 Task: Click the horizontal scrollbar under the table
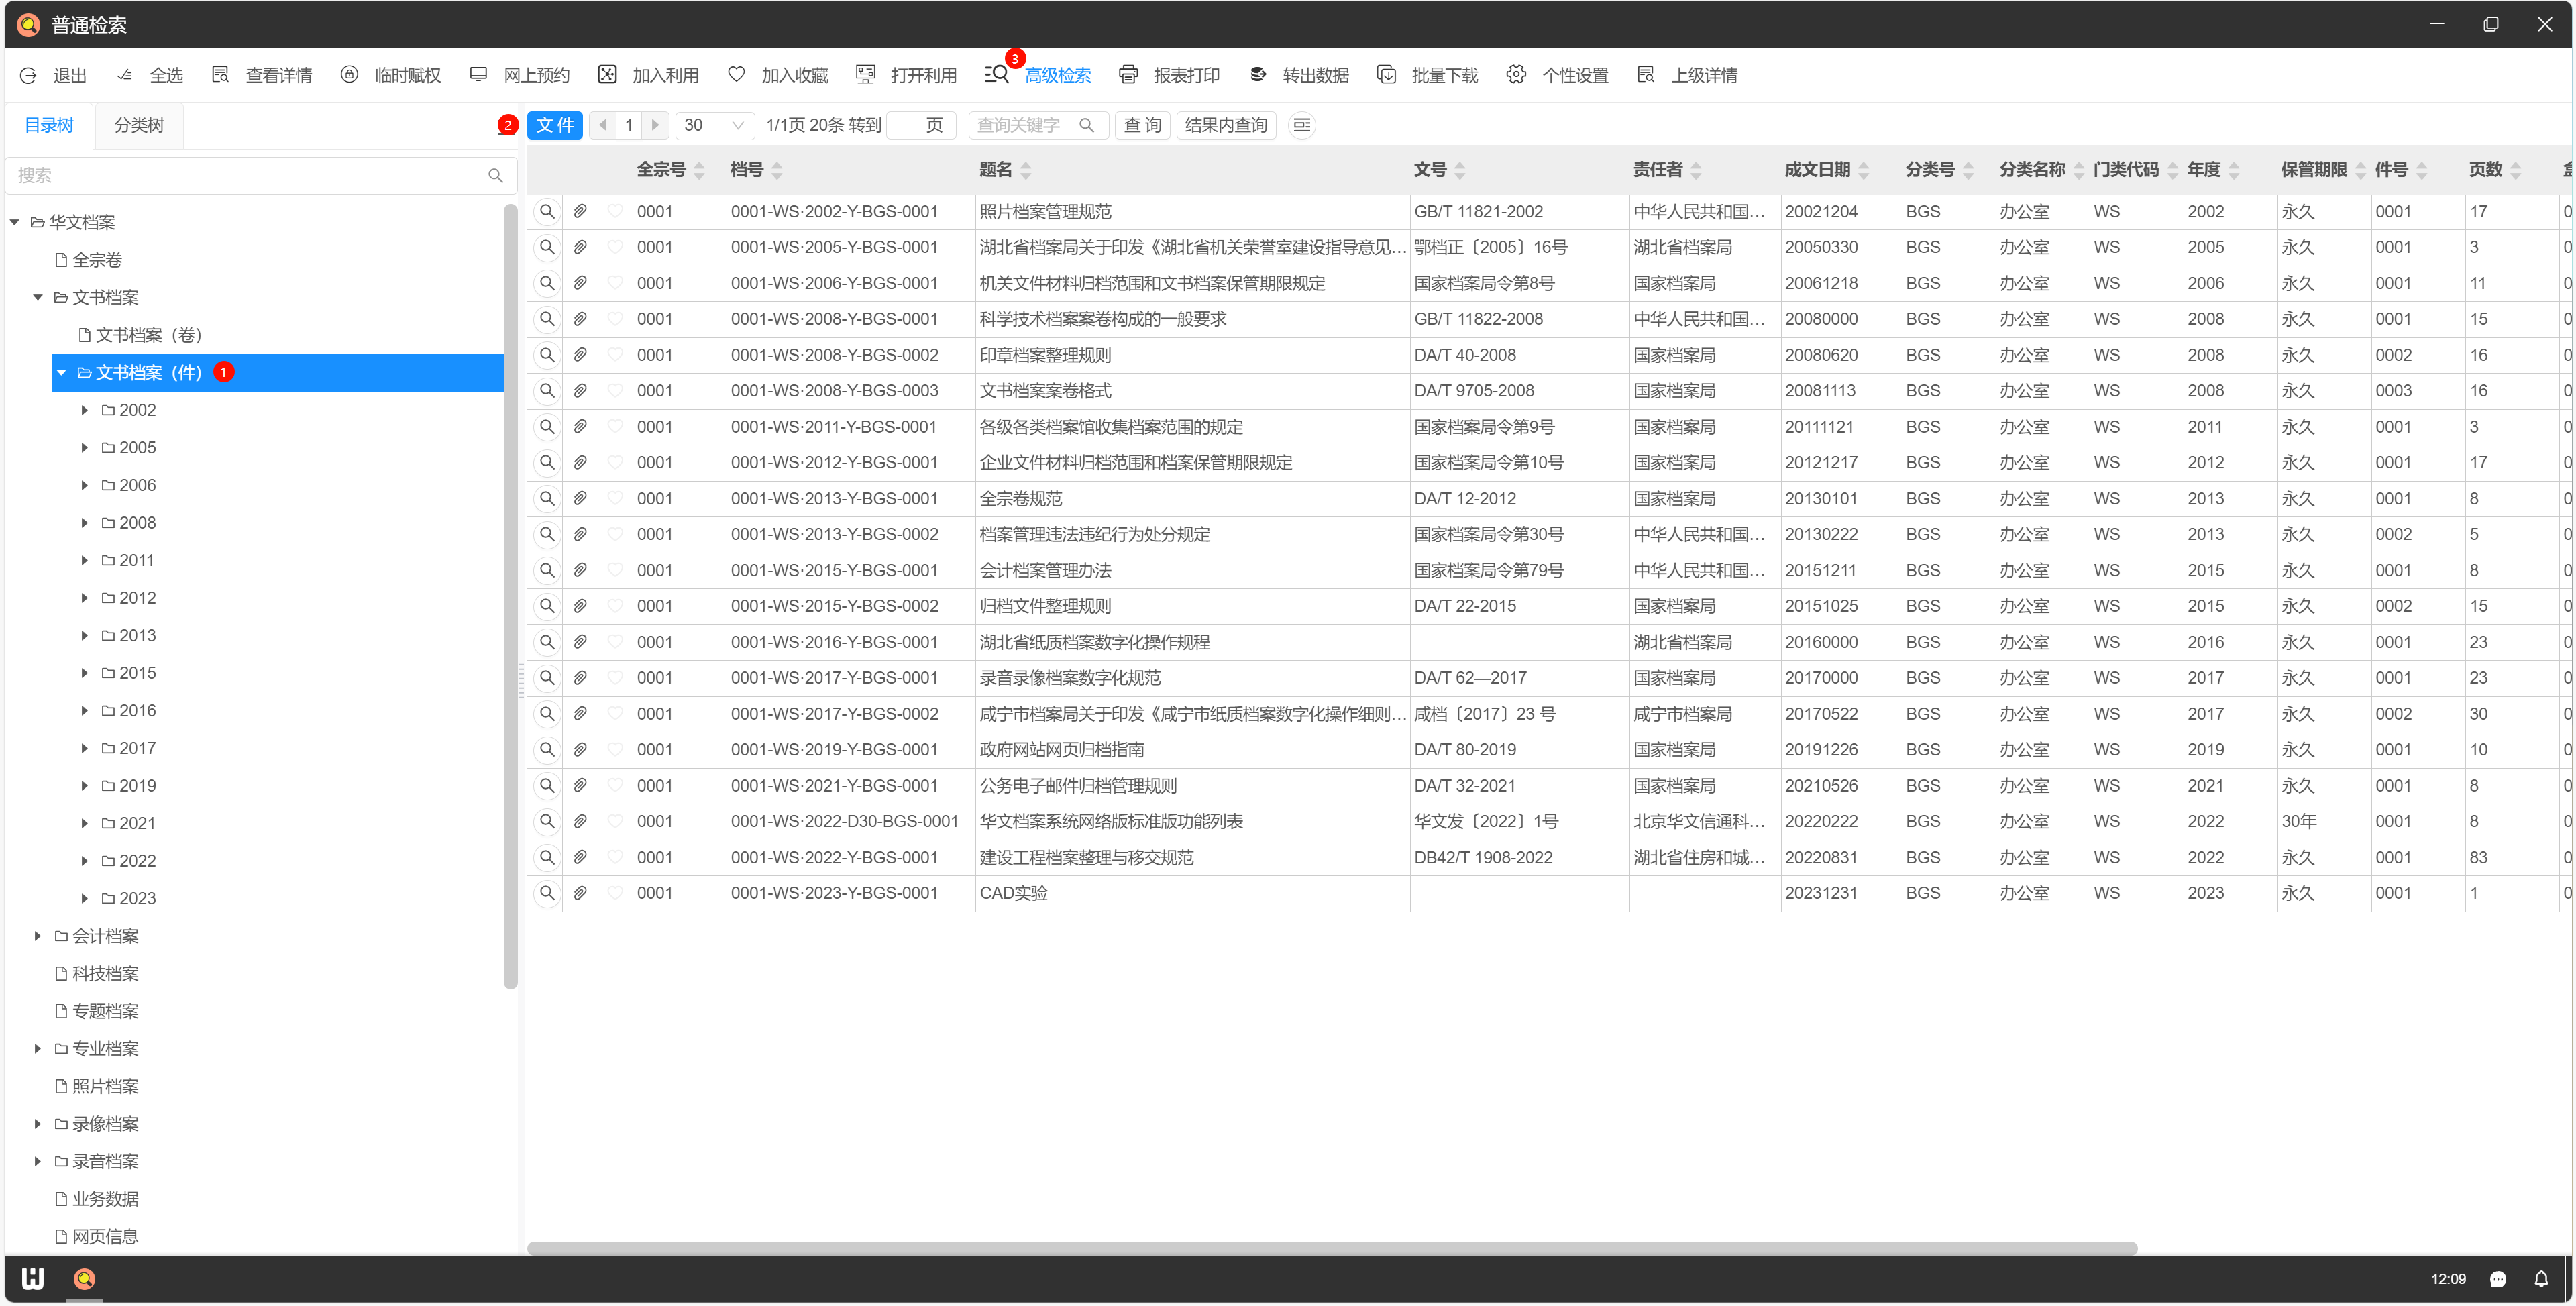tap(1330, 1247)
